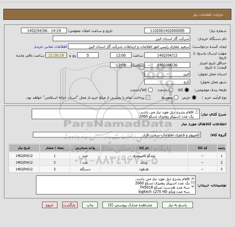Image resolution: width=235 pixels, height=227 pixels.
Task: Click buyer organization field شرکت گاز استان البرز
Action: (x=121, y=38)
